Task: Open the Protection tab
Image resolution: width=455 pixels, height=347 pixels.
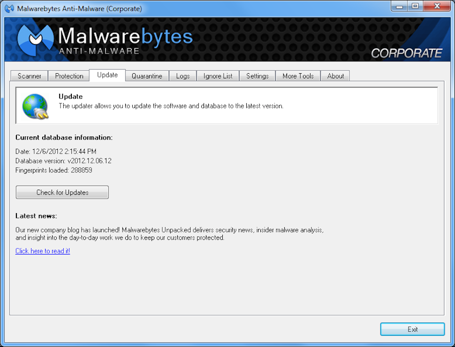Action: click(x=68, y=76)
